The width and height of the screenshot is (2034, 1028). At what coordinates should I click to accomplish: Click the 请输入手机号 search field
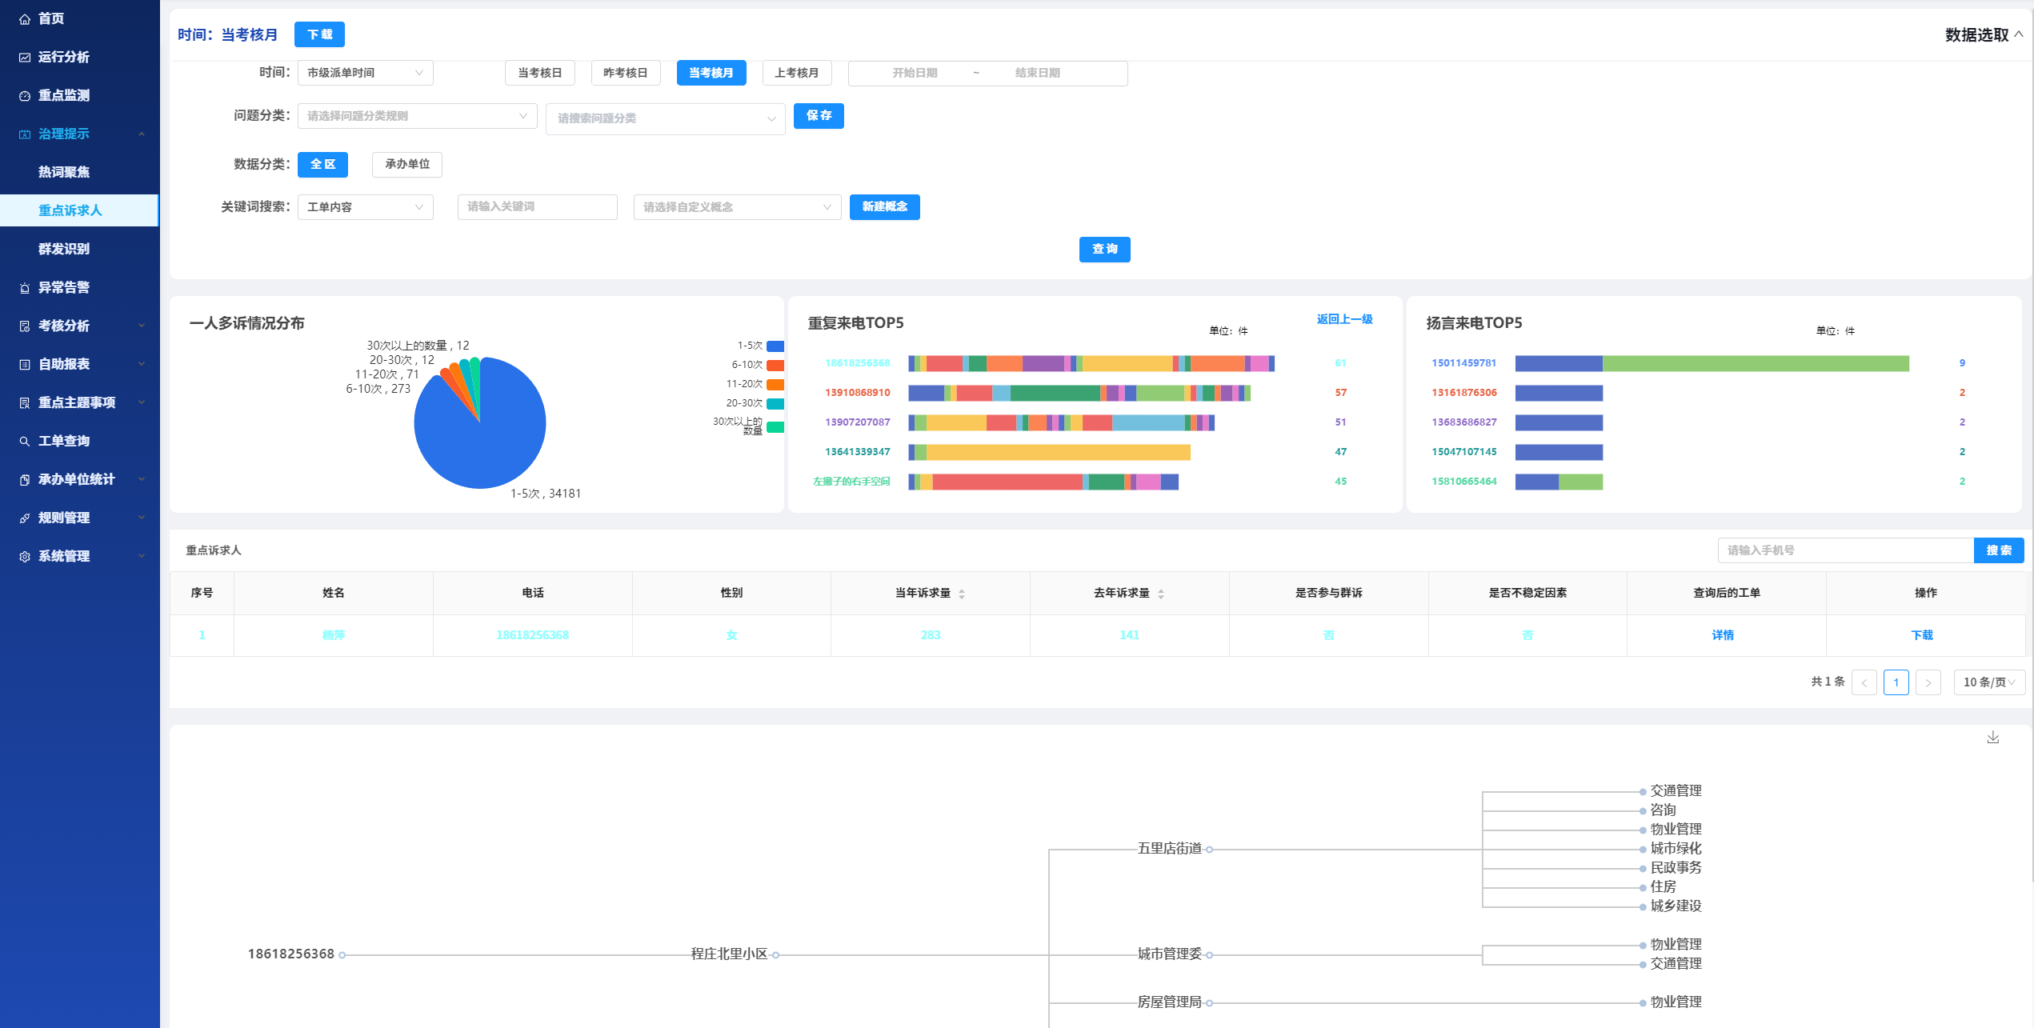click(1844, 550)
